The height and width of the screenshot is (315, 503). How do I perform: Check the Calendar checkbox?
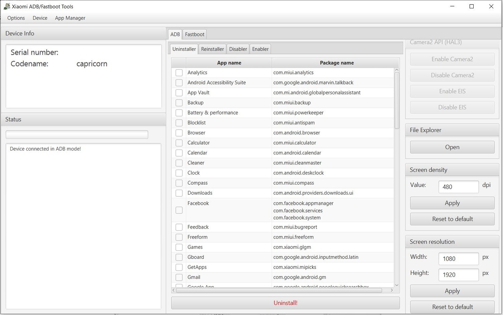click(x=179, y=153)
